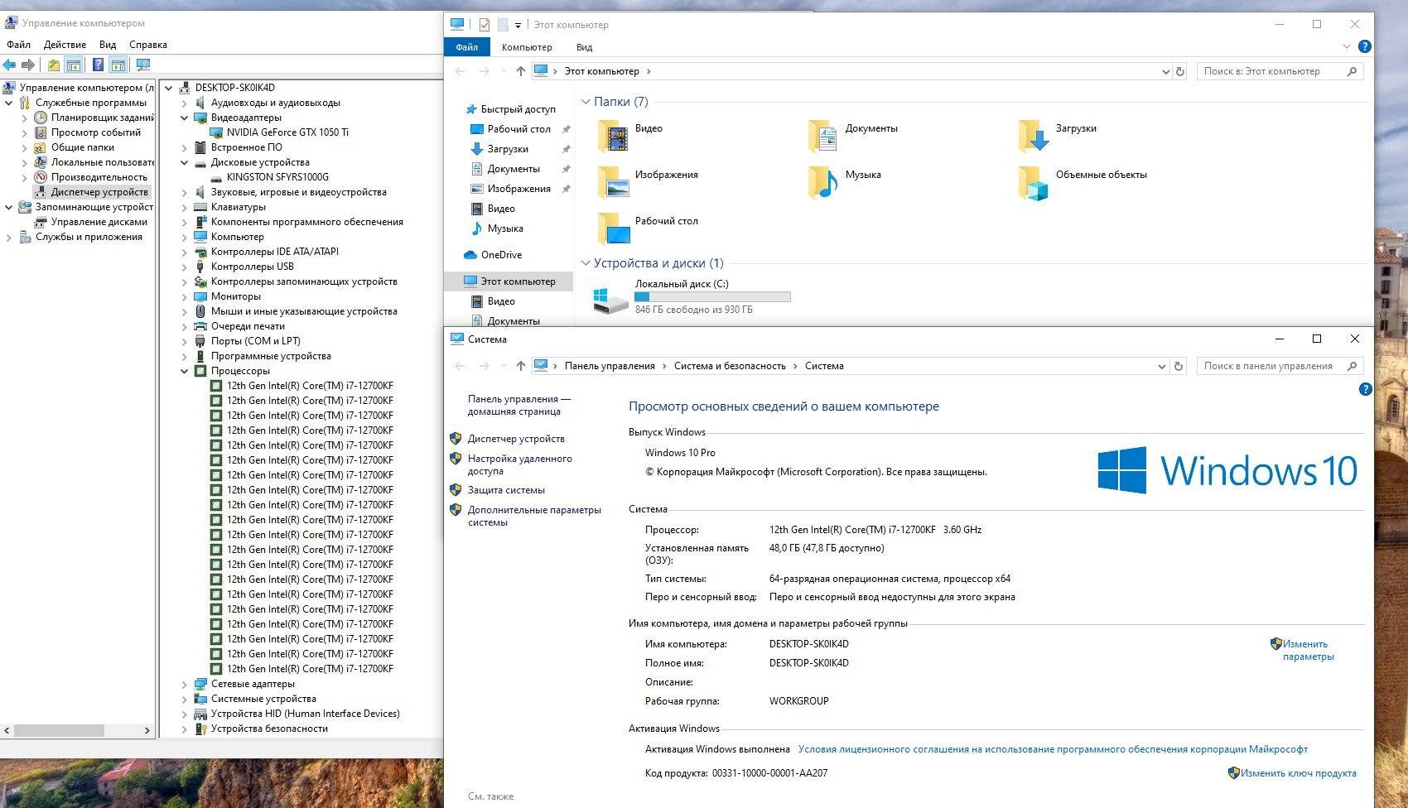The height and width of the screenshot is (808, 1408).
Task: Open the Документы folder icon under Папки
Action: [x=823, y=136]
